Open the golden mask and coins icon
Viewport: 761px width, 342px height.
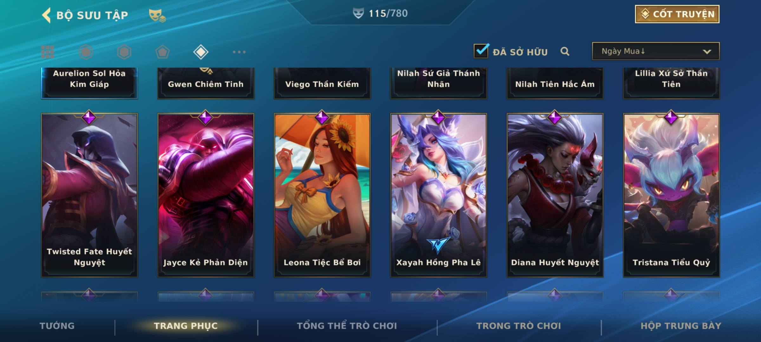(157, 15)
